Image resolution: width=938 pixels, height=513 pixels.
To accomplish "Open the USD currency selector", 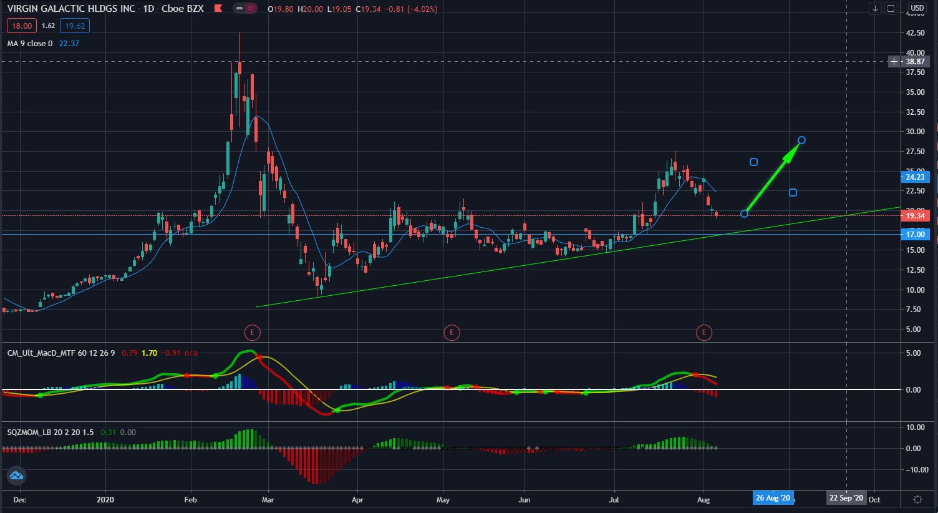I will [917, 9].
